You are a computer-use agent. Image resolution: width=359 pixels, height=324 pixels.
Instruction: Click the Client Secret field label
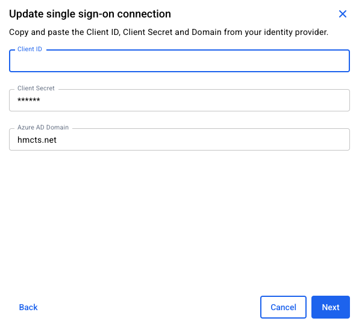pyautogui.click(x=36, y=89)
